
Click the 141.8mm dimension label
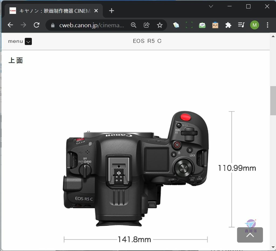pyautogui.click(x=134, y=239)
